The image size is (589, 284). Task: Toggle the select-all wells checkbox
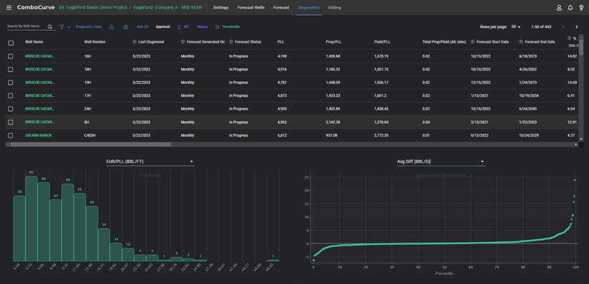coord(11,43)
